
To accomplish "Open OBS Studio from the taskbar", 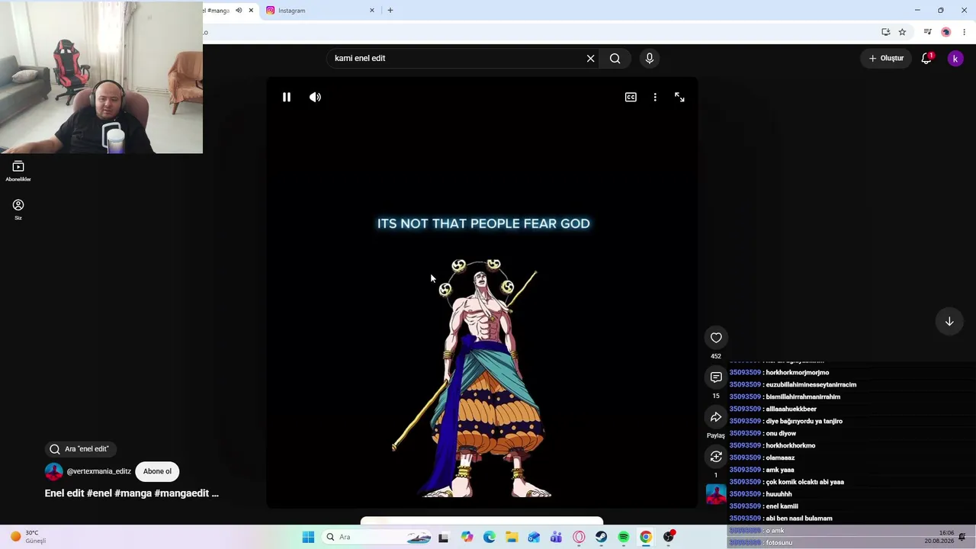I will 669,537.
